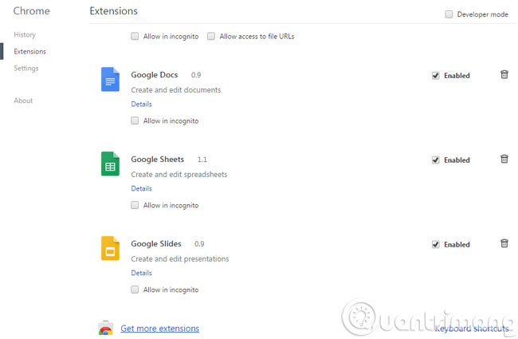Click the Google Sheets extension name

158,160
